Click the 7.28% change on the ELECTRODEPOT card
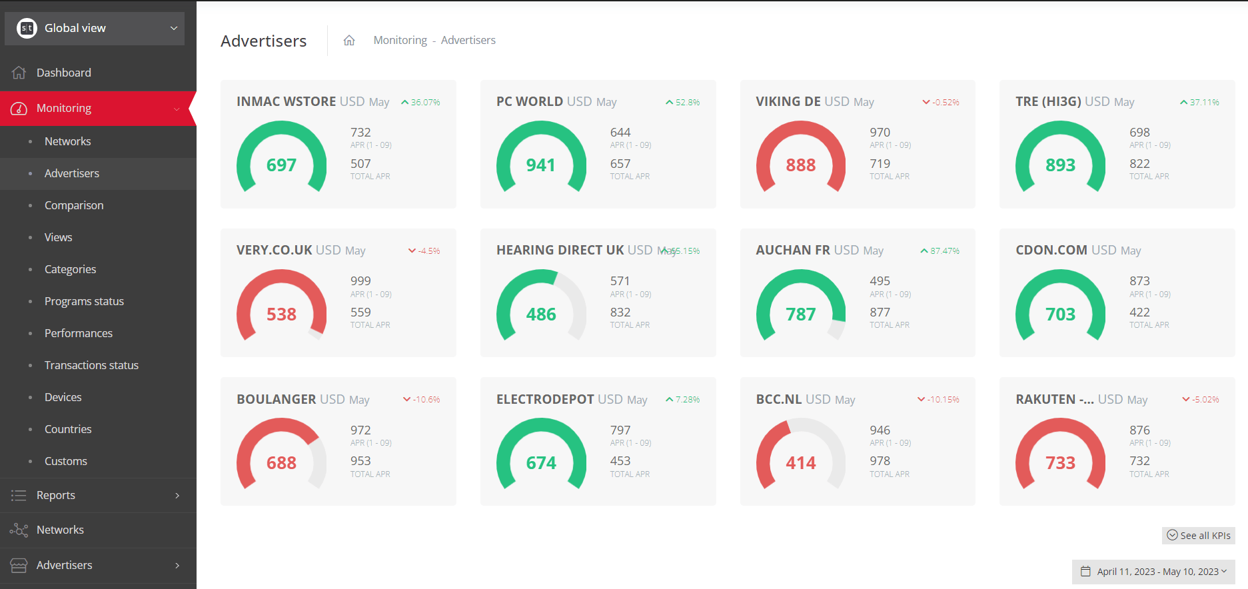This screenshot has height=589, width=1248. 688,400
